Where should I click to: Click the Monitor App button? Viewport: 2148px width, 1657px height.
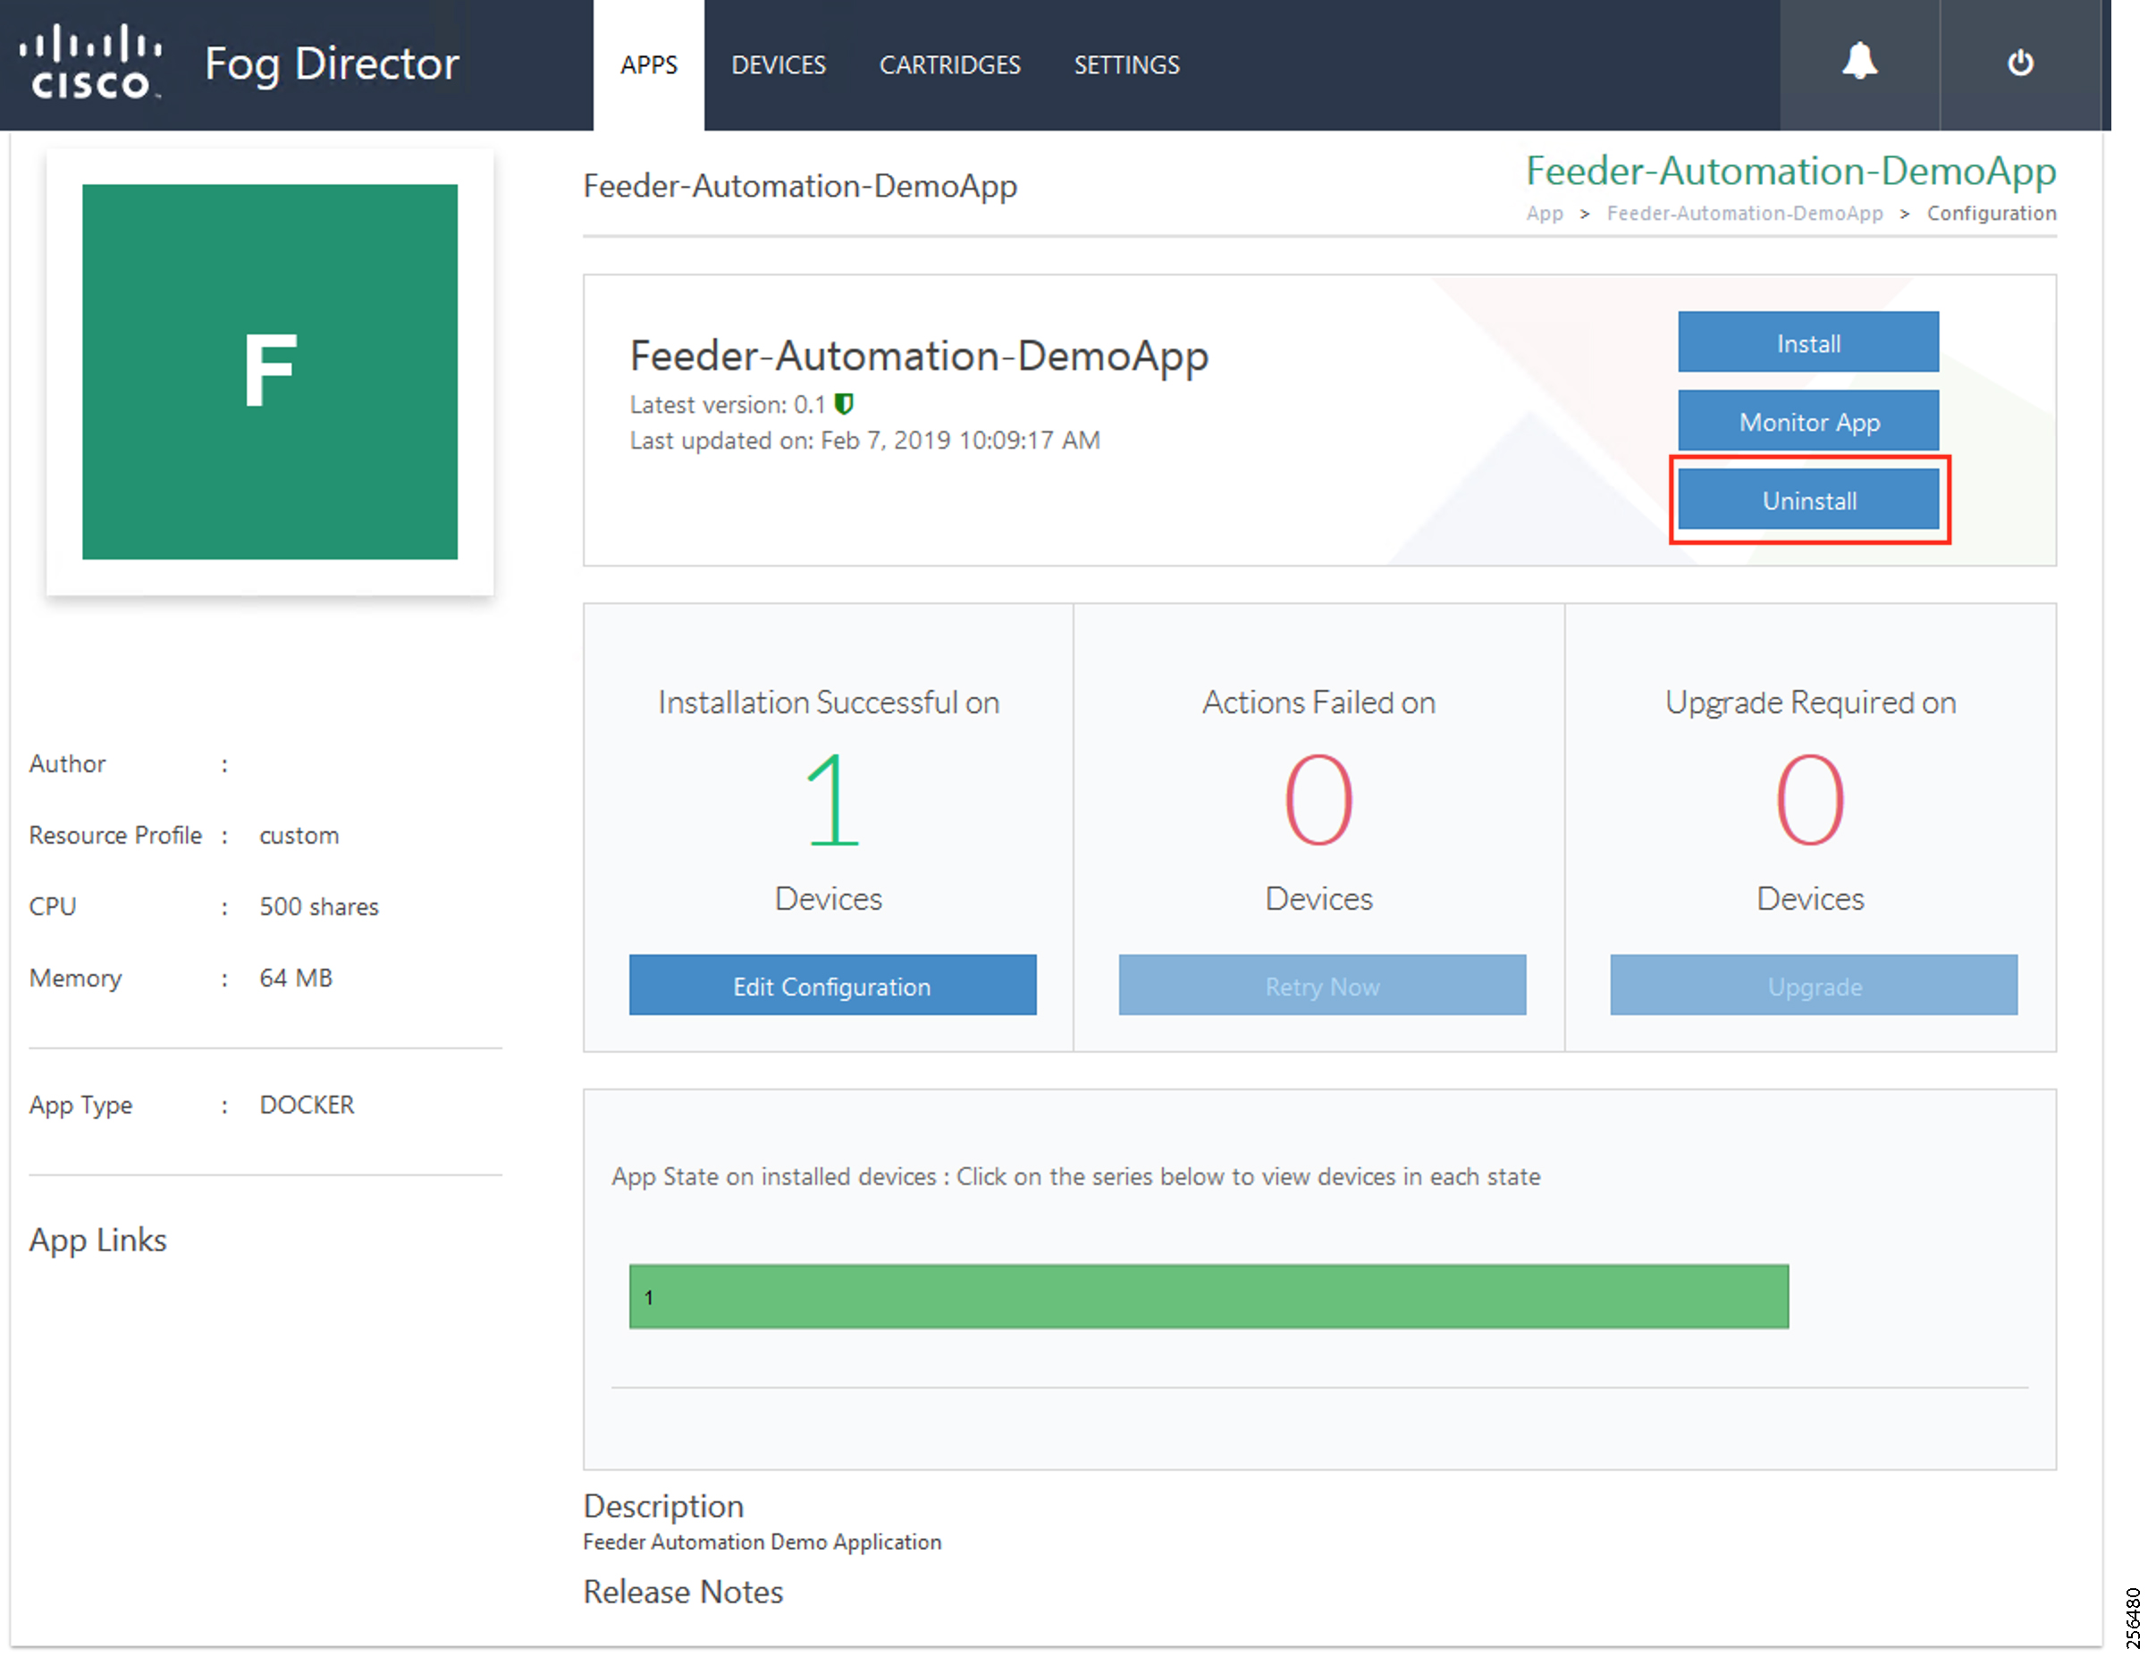[1807, 421]
